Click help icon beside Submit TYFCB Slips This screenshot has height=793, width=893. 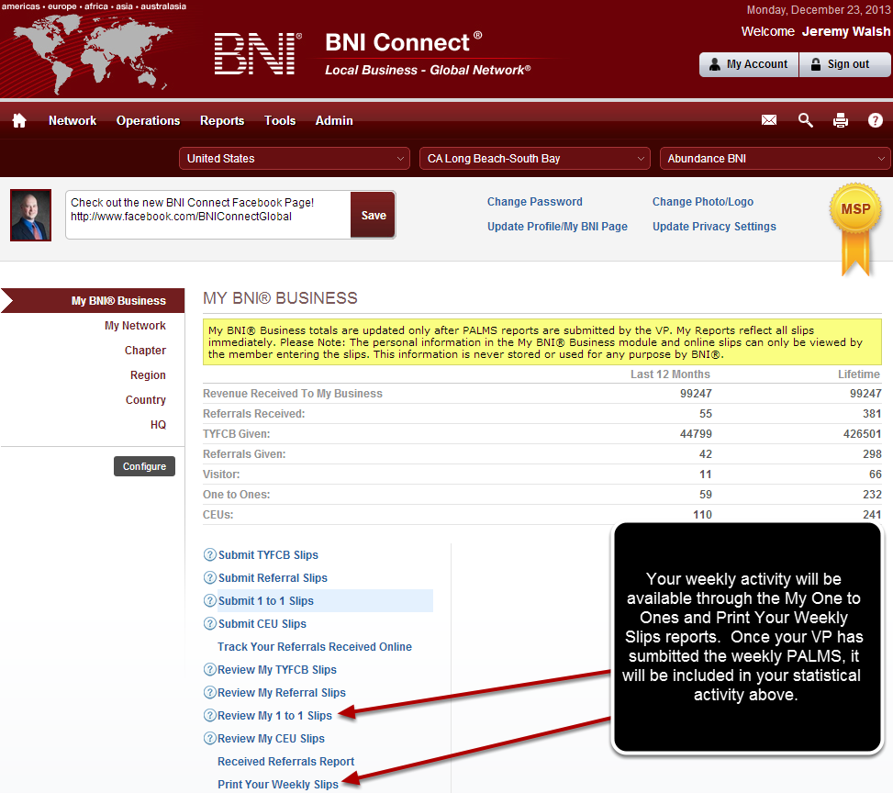(x=209, y=554)
